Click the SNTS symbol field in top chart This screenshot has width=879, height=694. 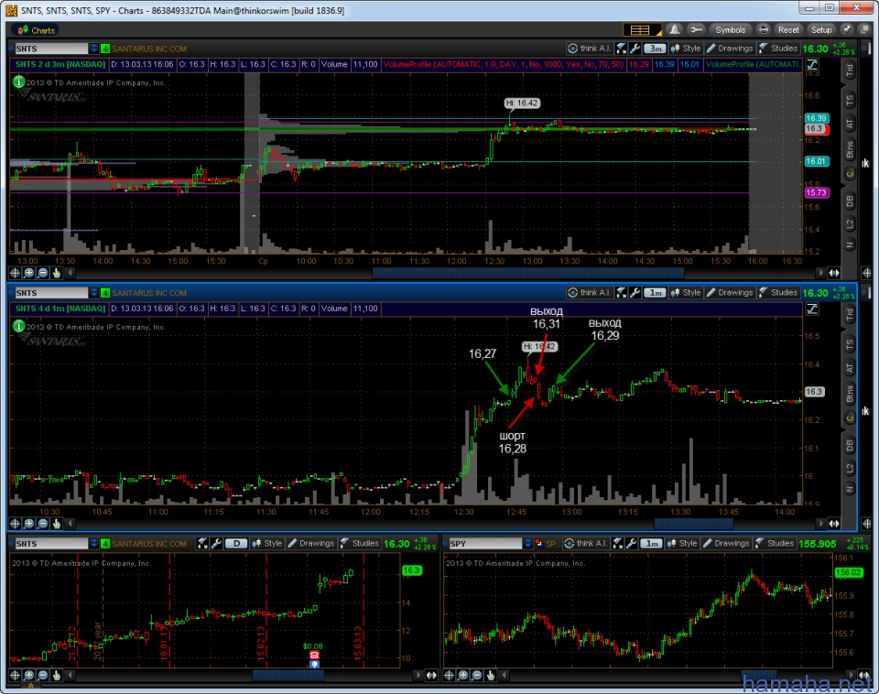51,49
